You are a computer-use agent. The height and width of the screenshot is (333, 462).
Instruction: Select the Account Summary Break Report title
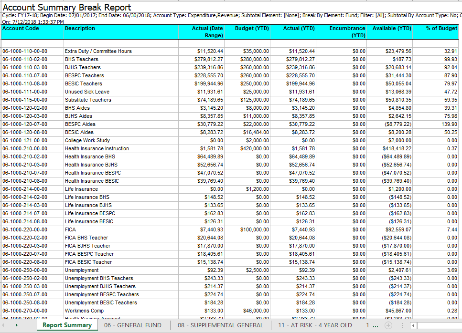[67, 8]
